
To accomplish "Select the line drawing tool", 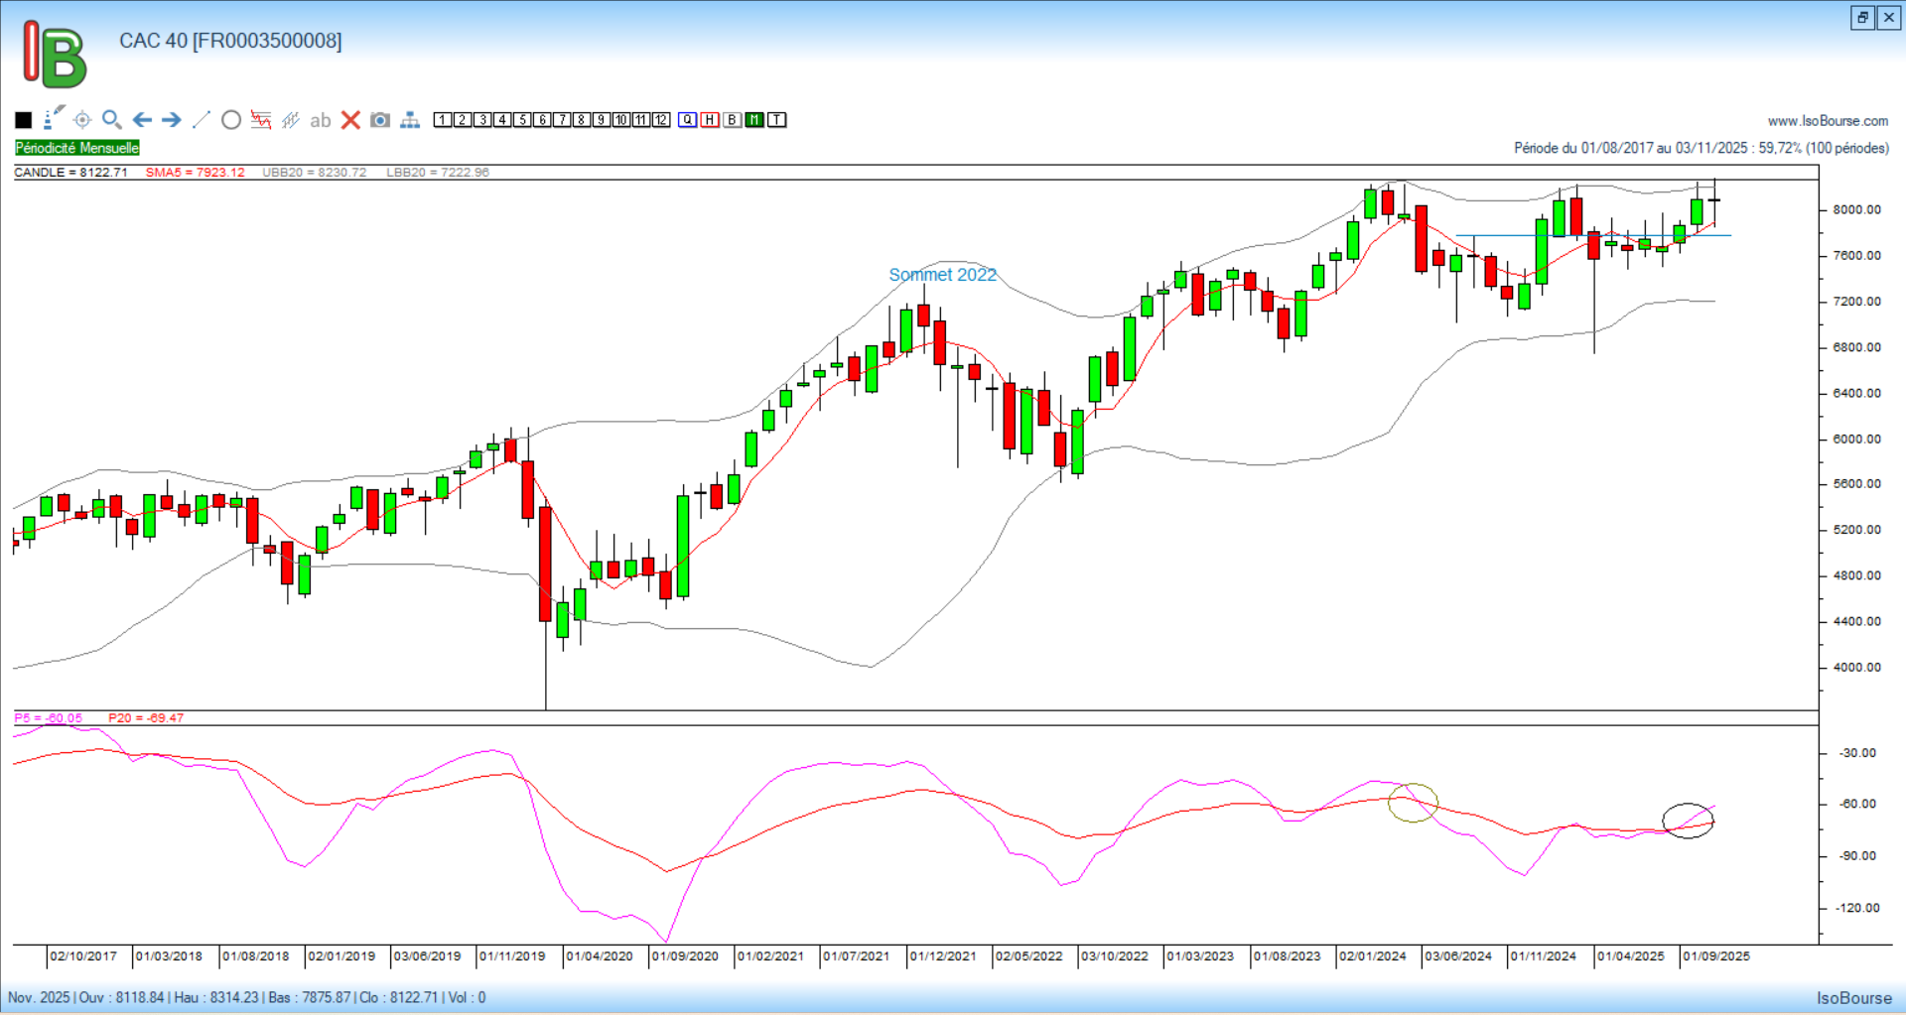I will point(202,120).
